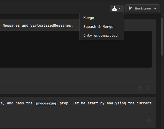The width and height of the screenshot is (164, 129).
Task: Copy the first message with the copy icon
Action: point(140,88)
